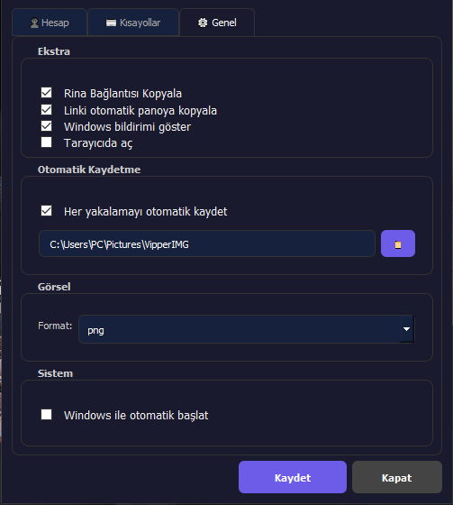Screen dimensions: 453x505
Task: Enable Tarayıcıda aç checkbox
Action: [46, 142]
